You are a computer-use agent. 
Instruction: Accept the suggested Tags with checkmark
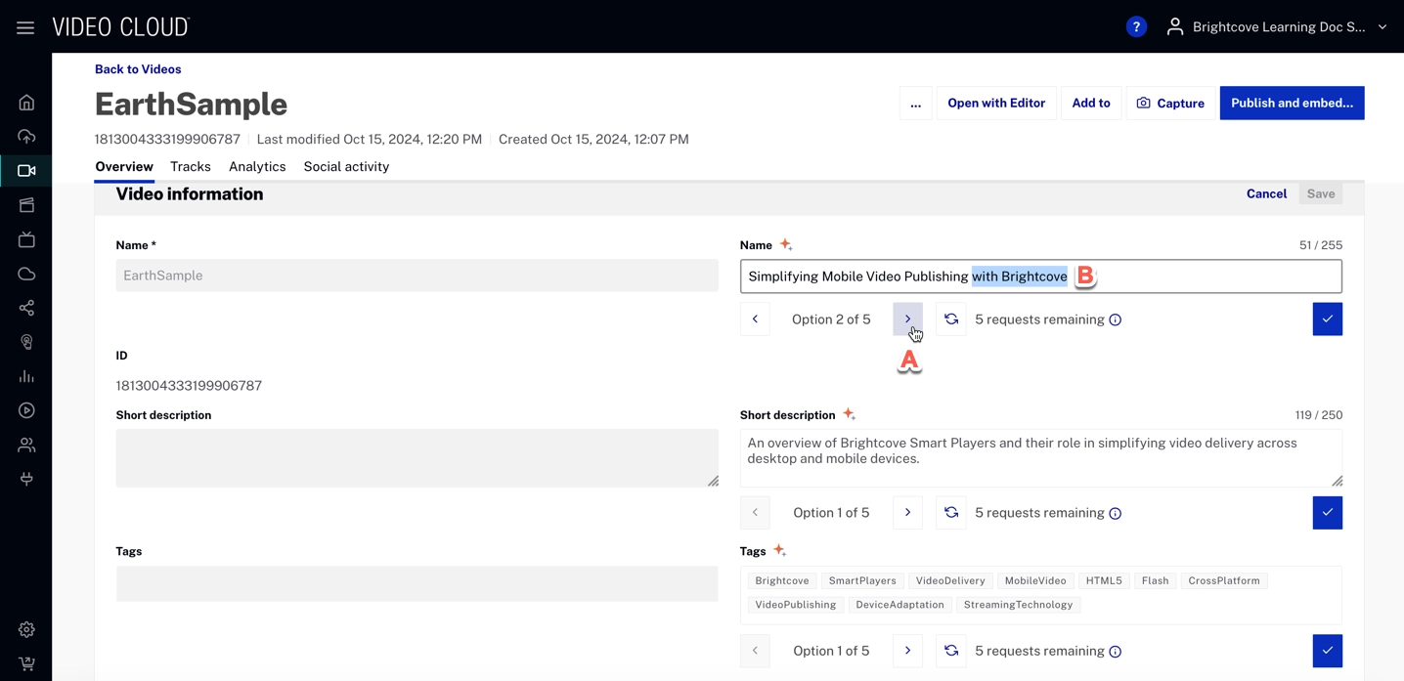(x=1327, y=651)
